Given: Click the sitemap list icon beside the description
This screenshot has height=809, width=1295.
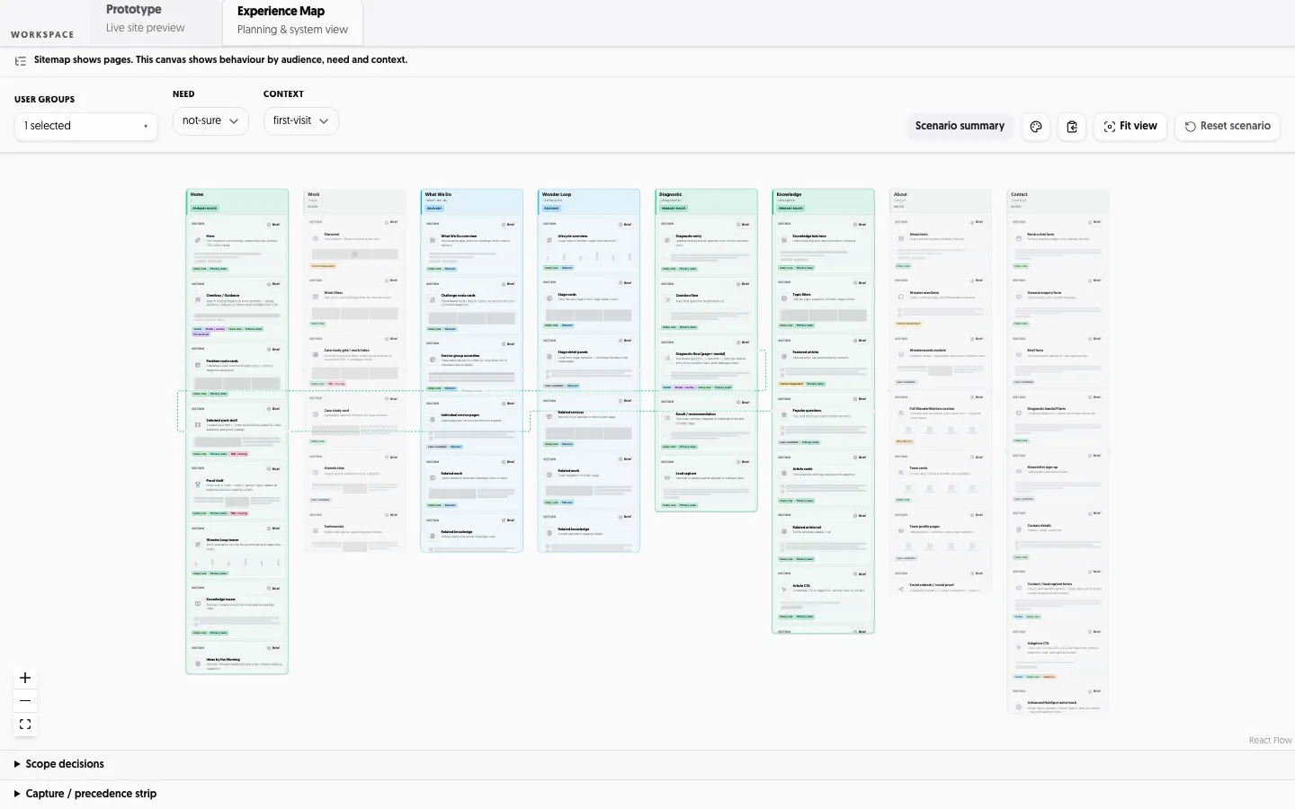Looking at the screenshot, I should [21, 61].
